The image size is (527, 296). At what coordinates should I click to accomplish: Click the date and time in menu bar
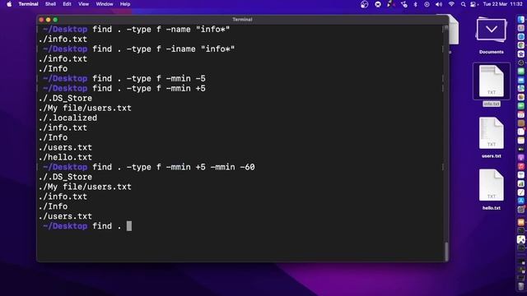pyautogui.click(x=503, y=4)
